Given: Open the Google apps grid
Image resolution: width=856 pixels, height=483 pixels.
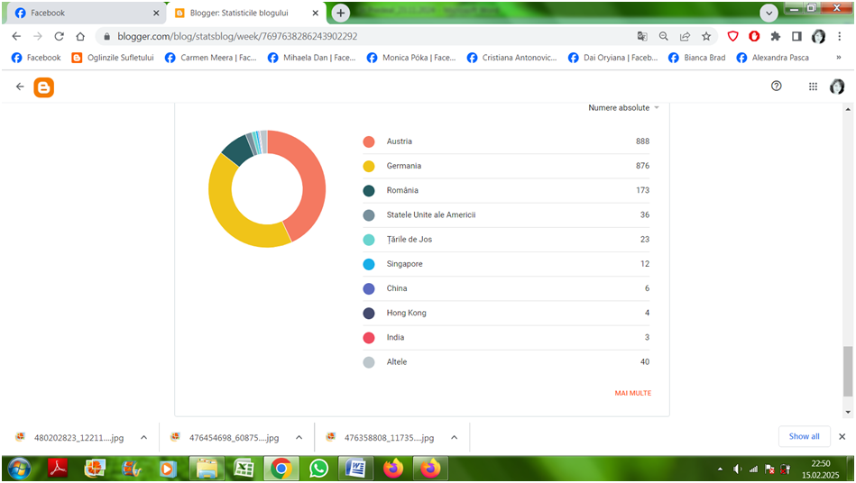Looking at the screenshot, I should point(813,87).
